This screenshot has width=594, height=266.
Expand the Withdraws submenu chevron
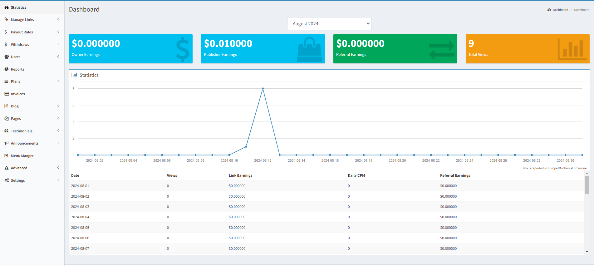[x=58, y=44]
